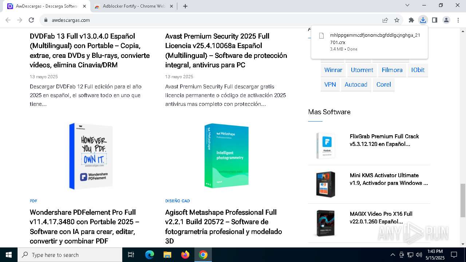Click the Corel tag
Image resolution: width=466 pixels, height=262 pixels.
click(384, 84)
